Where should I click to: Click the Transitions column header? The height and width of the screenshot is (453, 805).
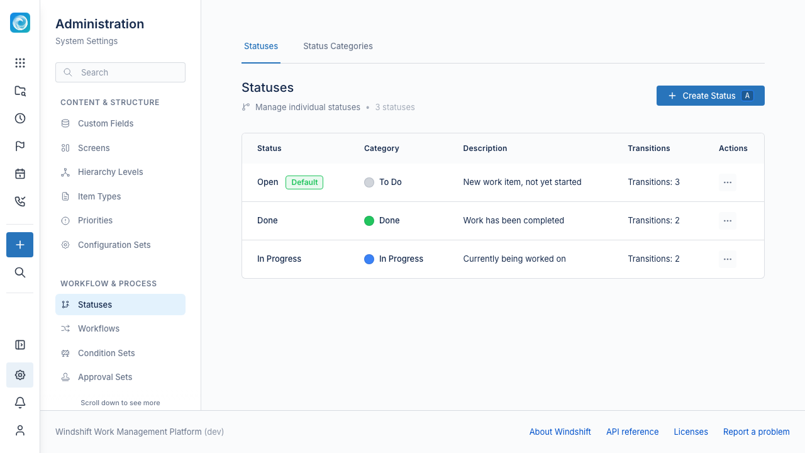pyautogui.click(x=648, y=148)
